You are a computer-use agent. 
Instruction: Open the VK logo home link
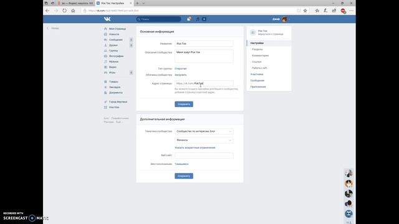[107, 19]
